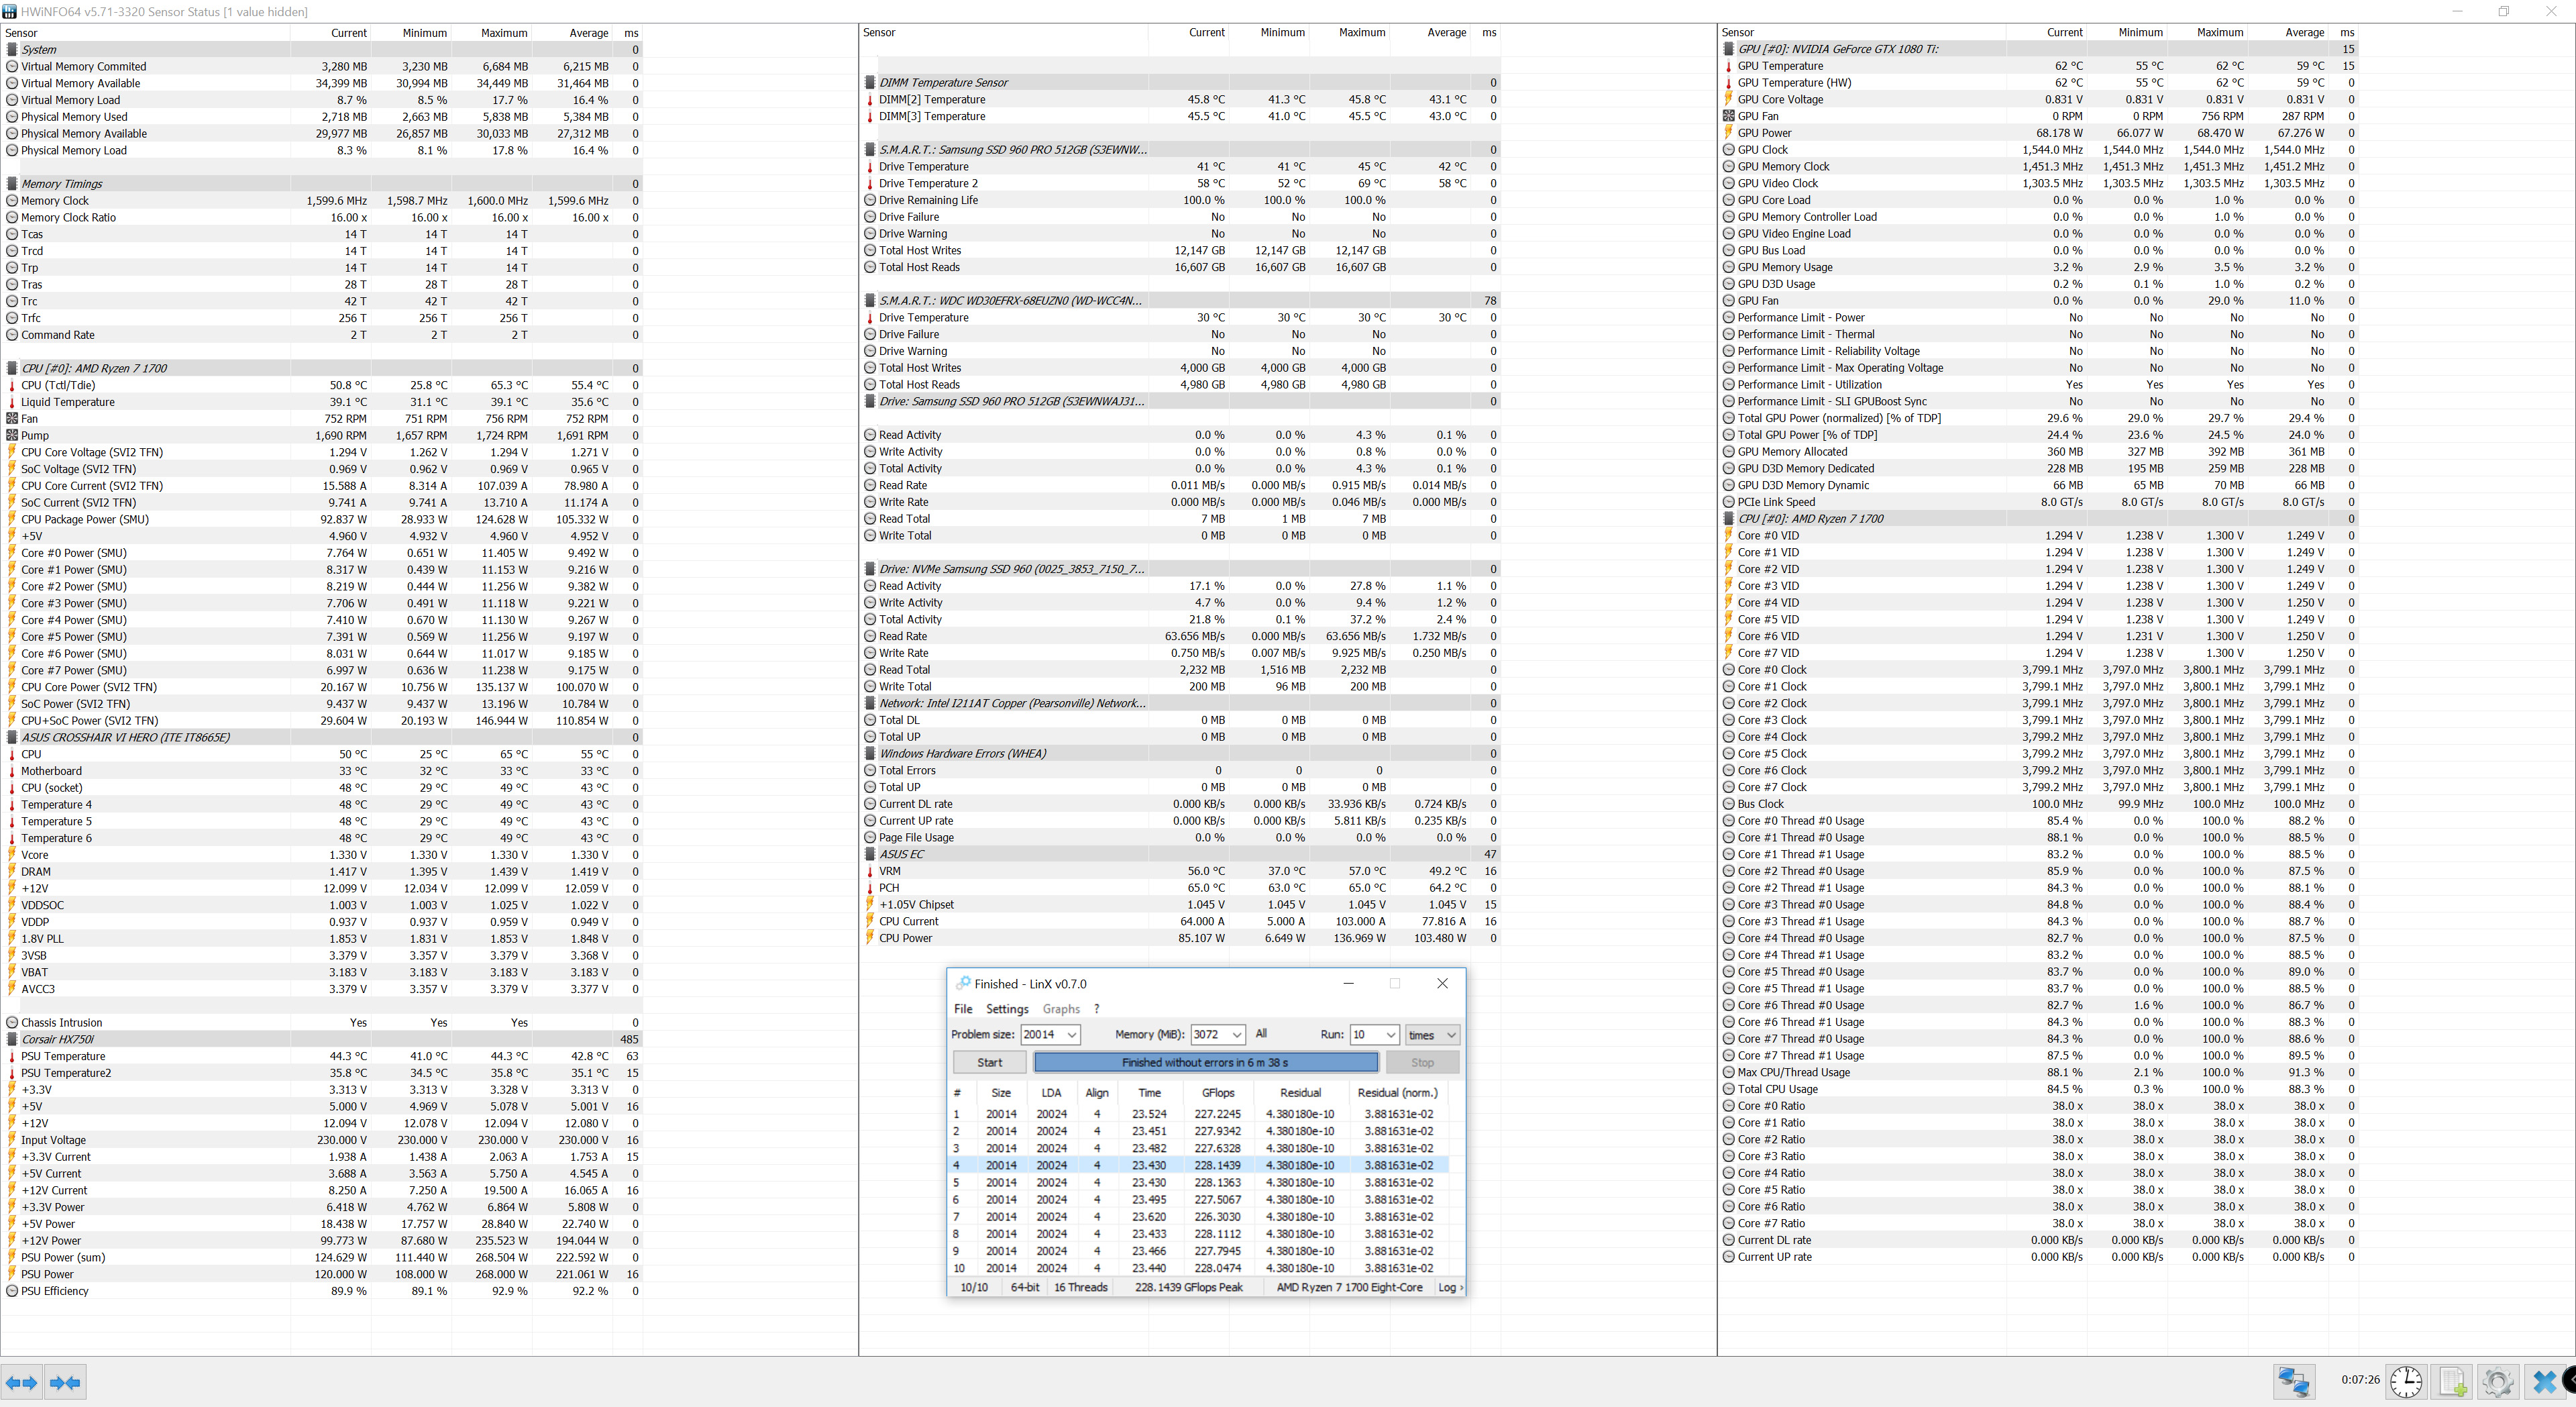Open Memory (MiB) dropdown showing 3072
The width and height of the screenshot is (2576, 1407).
[1237, 1035]
